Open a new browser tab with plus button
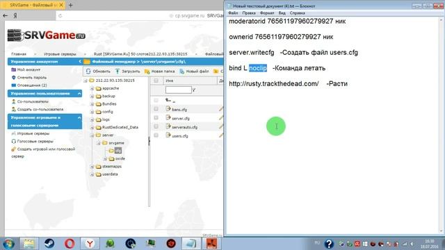The width and height of the screenshot is (445, 250). click(71, 5)
